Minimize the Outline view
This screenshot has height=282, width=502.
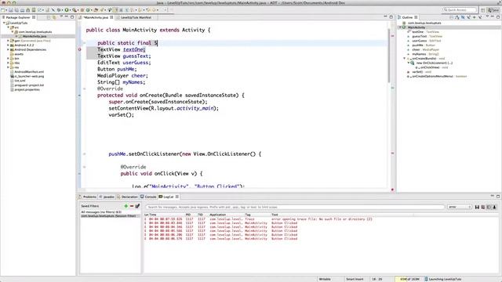(x=493, y=17)
